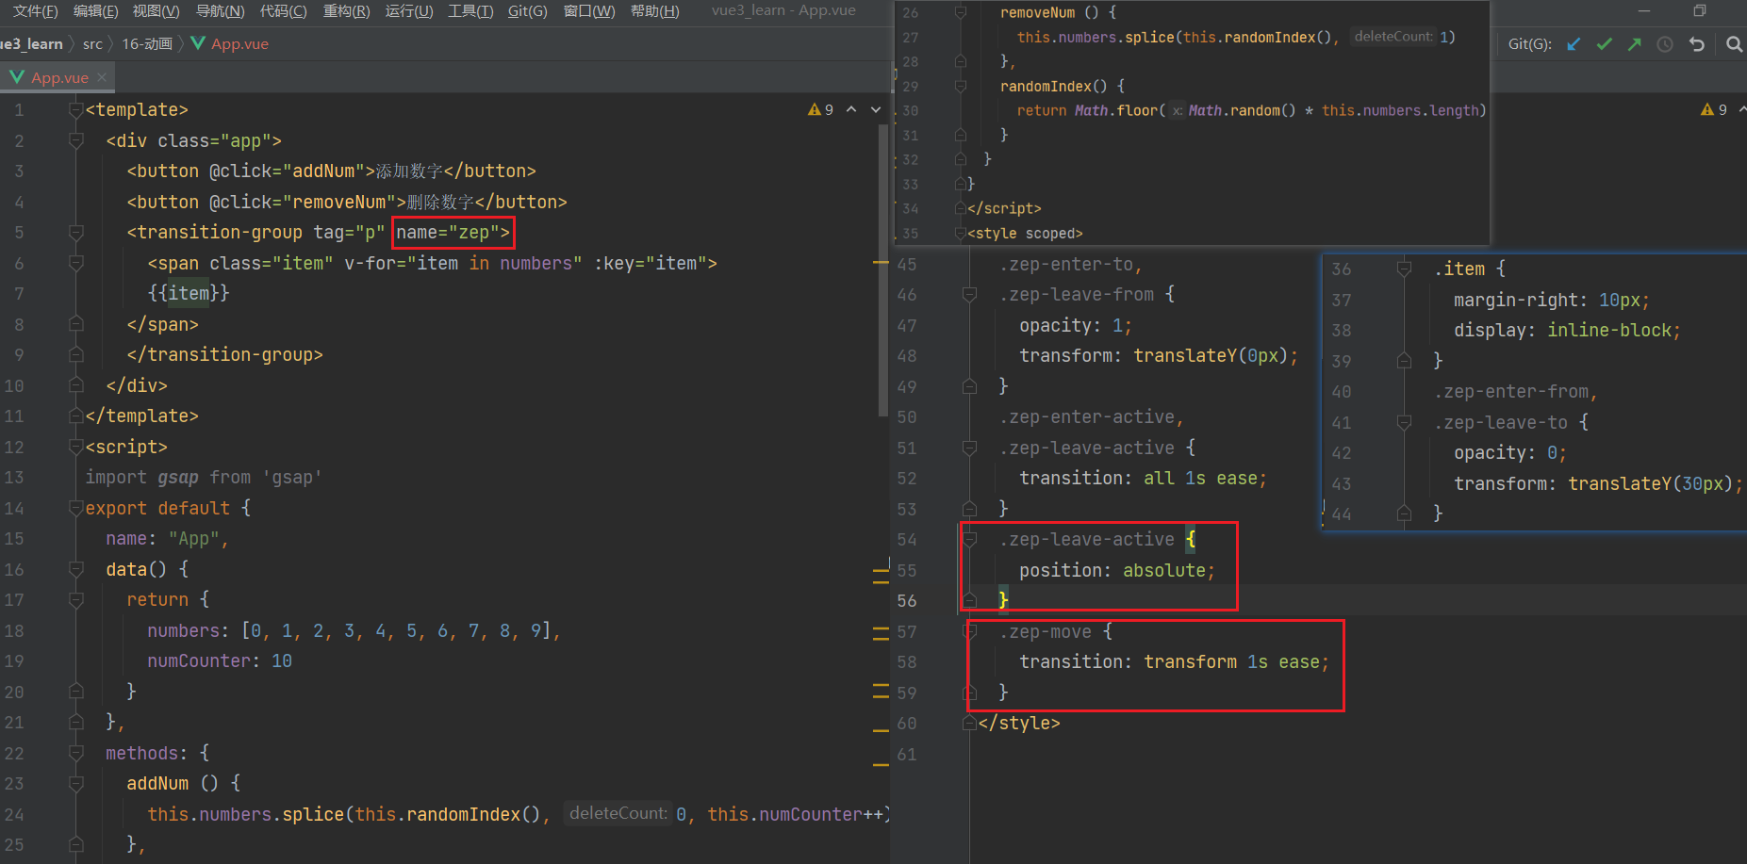
Task: Select the App.vue editor tab
Action: point(58,77)
